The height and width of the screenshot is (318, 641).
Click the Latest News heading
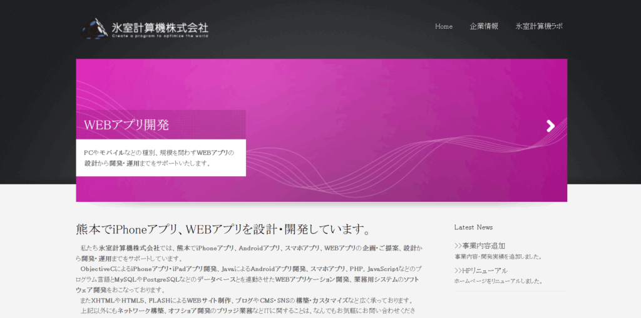click(x=473, y=227)
